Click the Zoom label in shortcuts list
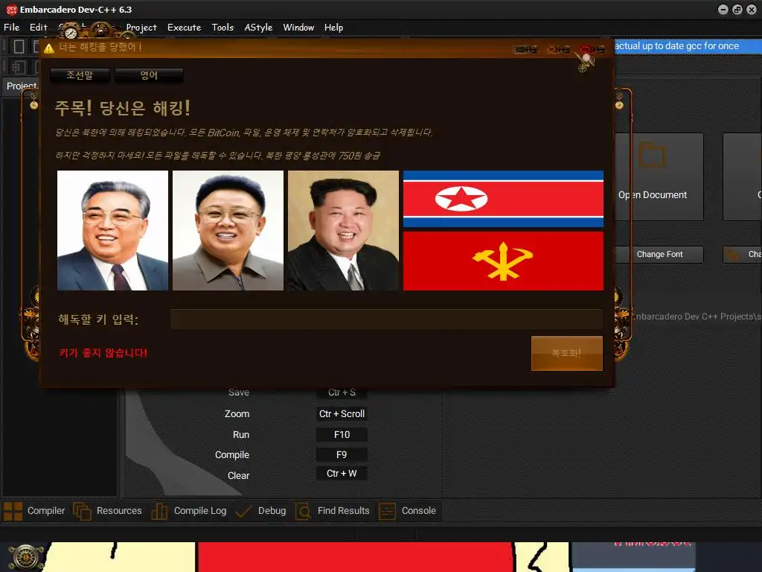This screenshot has width=762, height=572. point(237,414)
